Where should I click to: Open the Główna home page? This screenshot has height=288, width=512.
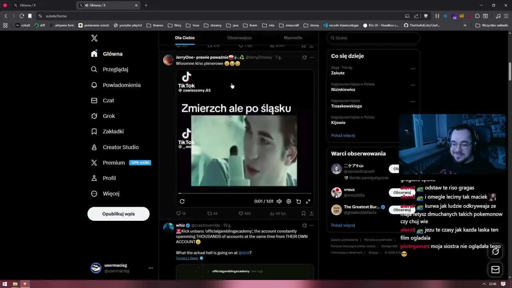point(107,54)
